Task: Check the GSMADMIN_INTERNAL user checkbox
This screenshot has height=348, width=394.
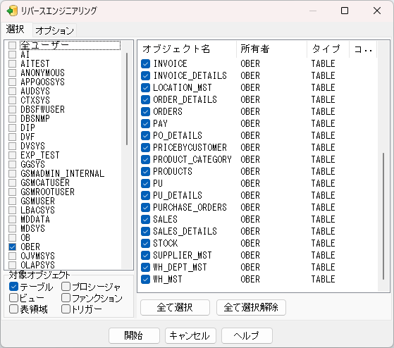Action: click(12, 173)
